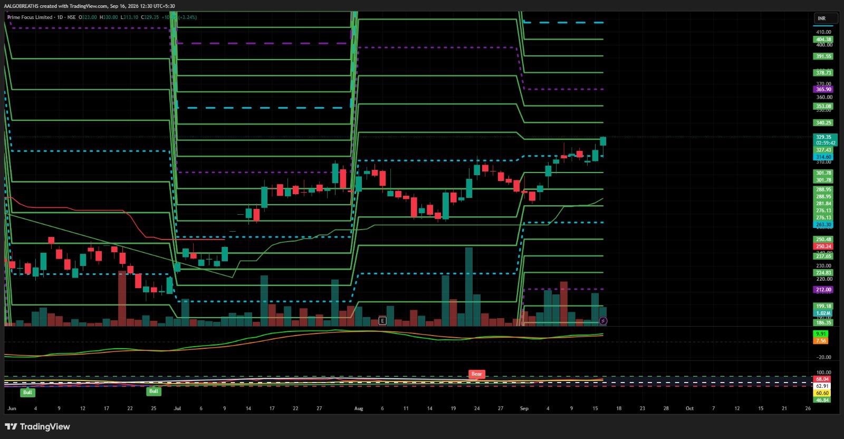Click the Prime Focus Limited symbol title
Screen dimensions: 844x439
30,17
